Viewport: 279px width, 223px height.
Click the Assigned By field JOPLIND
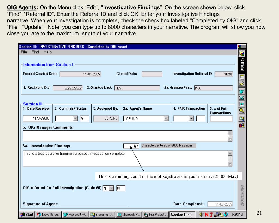click(106, 118)
